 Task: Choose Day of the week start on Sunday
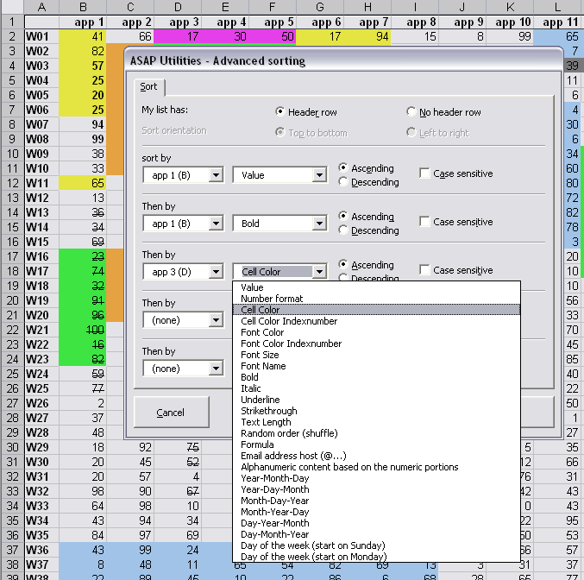point(376,545)
